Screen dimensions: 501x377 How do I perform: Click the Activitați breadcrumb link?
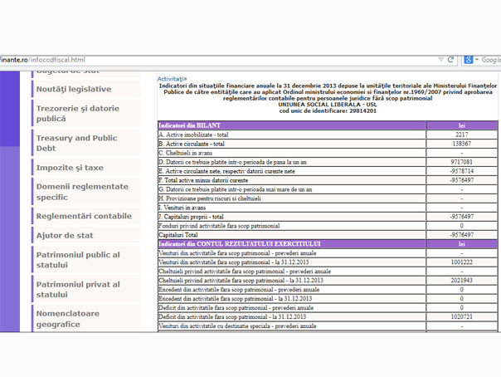coord(172,79)
